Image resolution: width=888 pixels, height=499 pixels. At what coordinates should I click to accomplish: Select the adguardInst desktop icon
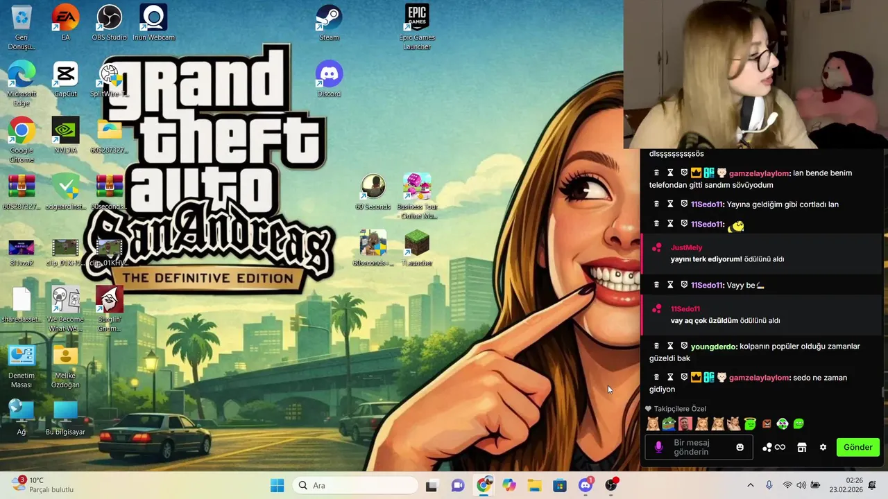(65, 193)
